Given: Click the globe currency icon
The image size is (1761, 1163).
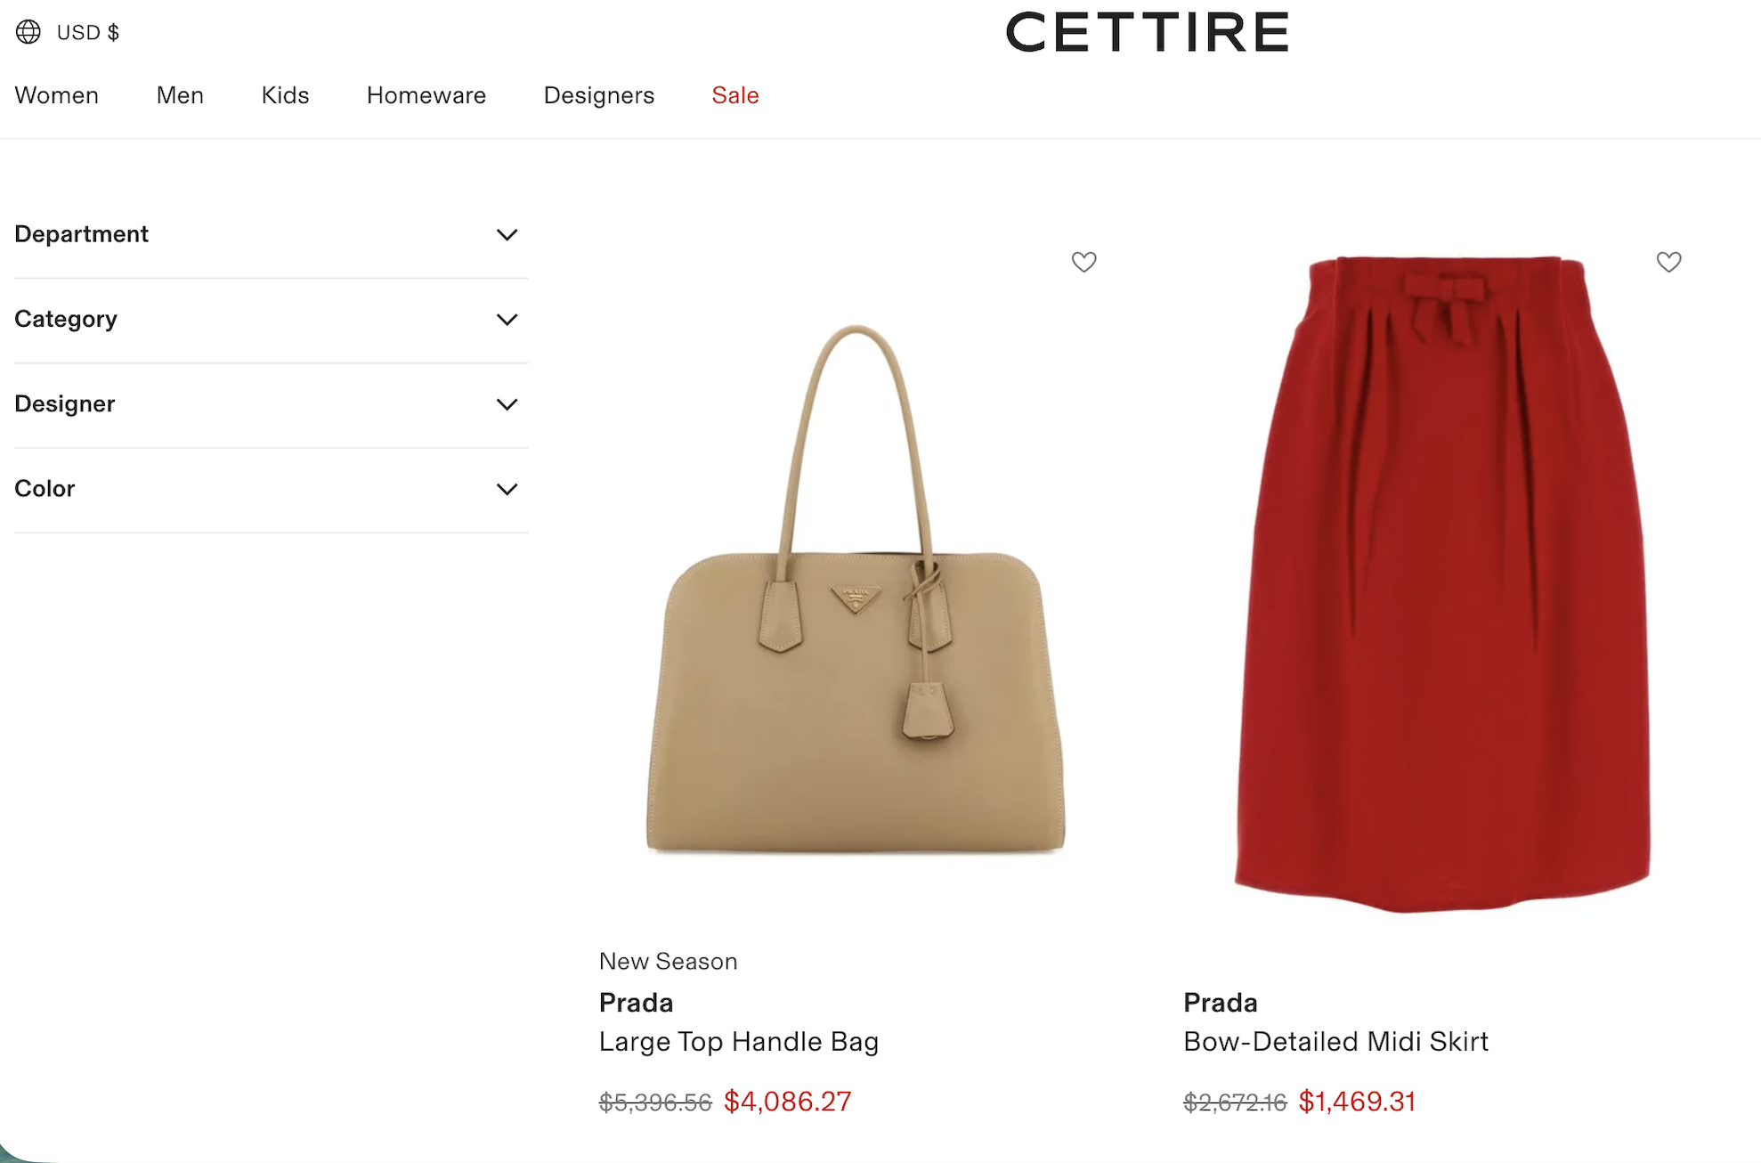Looking at the screenshot, I should click(28, 32).
